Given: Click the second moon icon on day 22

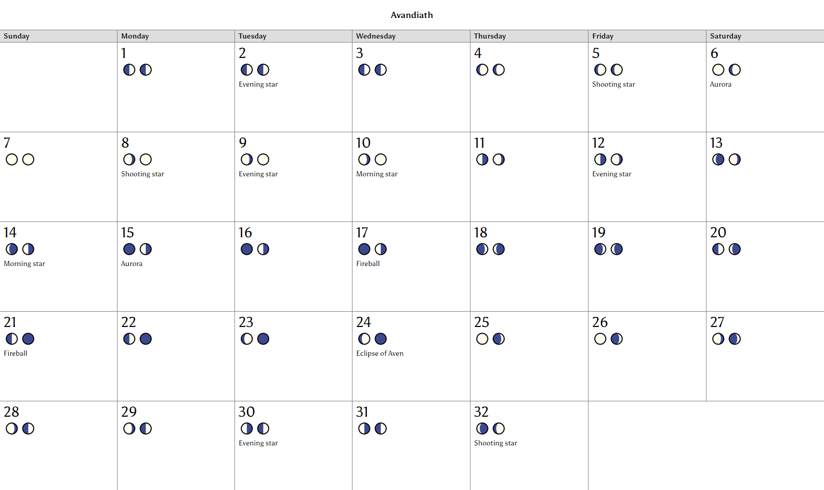Looking at the screenshot, I should [x=146, y=339].
